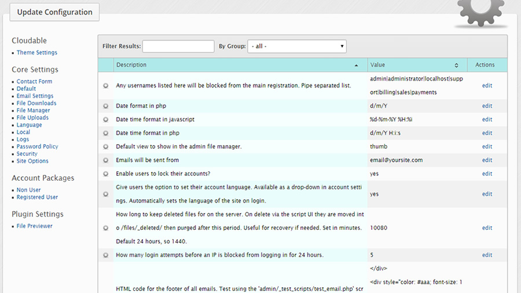This screenshot has width=521, height=293.
Task: Click status icon beside blocked usernames row
Action: pos(106,86)
